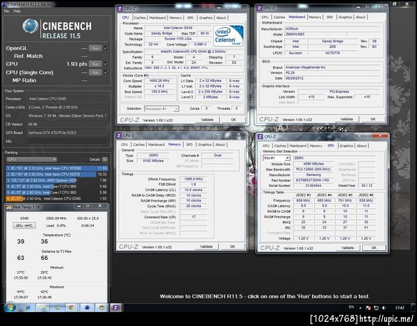Screen dimensions: 417x326
Task: Click the motherboard model Z68M/USB3 field
Action: click(x=315, y=34)
